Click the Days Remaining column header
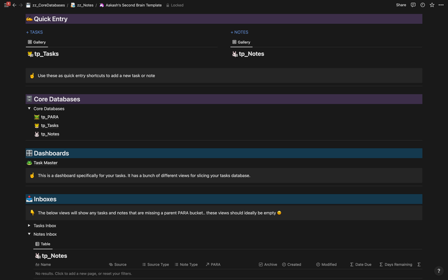This screenshot has width=448, height=280. tap(395, 264)
